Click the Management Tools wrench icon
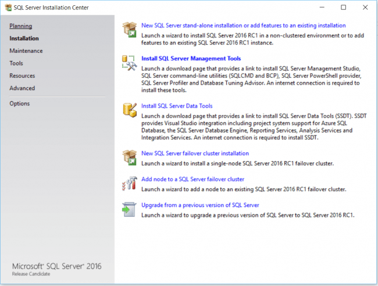The image size is (378, 286). click(x=130, y=63)
